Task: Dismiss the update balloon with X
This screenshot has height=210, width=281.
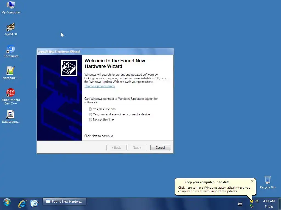Action: coord(252,181)
